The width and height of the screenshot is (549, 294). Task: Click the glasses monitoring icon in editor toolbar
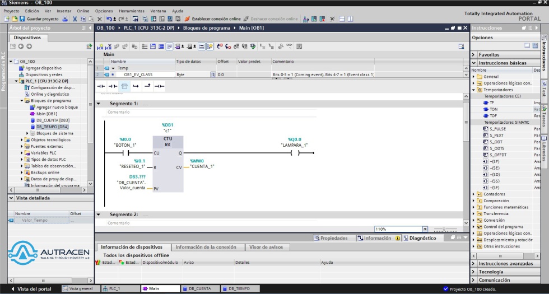289,46
